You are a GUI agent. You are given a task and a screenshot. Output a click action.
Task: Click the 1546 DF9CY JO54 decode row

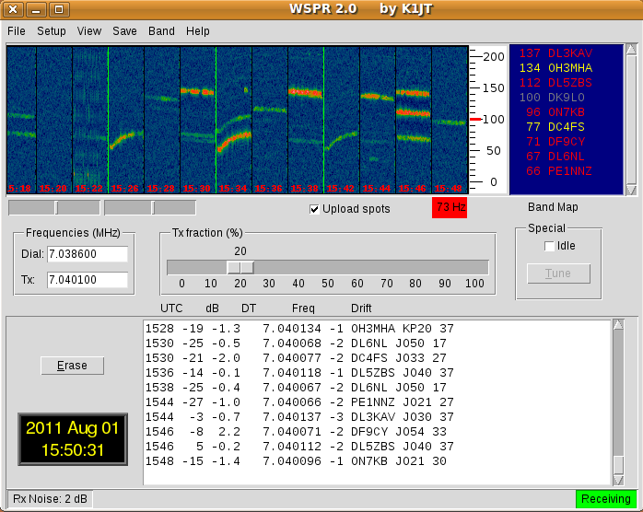click(x=296, y=432)
